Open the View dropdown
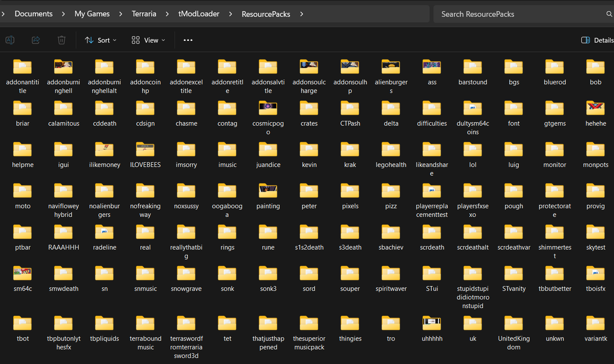 tap(148, 40)
